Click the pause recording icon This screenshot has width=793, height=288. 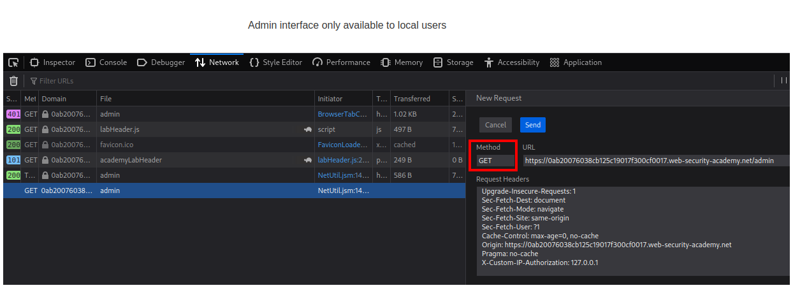[x=783, y=80]
